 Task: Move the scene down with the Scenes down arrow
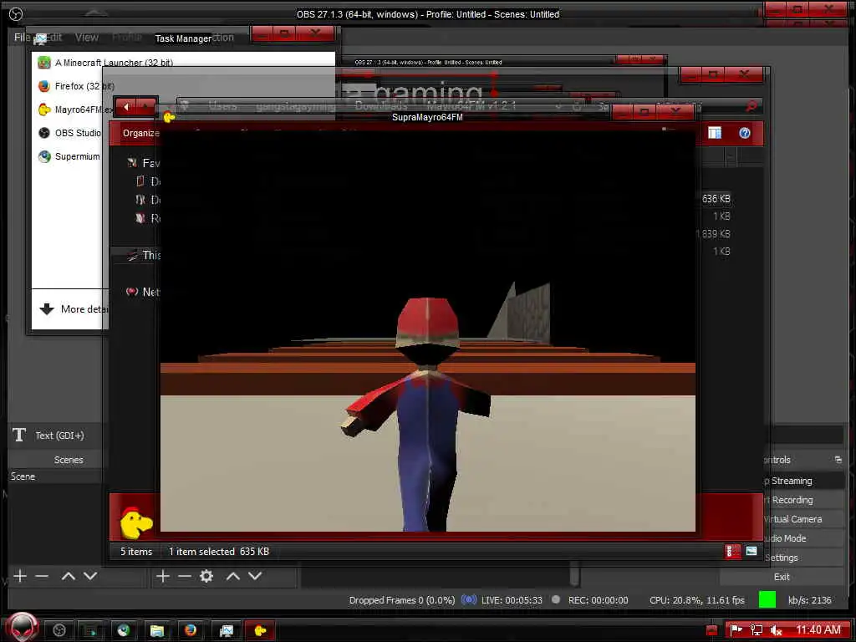point(90,576)
